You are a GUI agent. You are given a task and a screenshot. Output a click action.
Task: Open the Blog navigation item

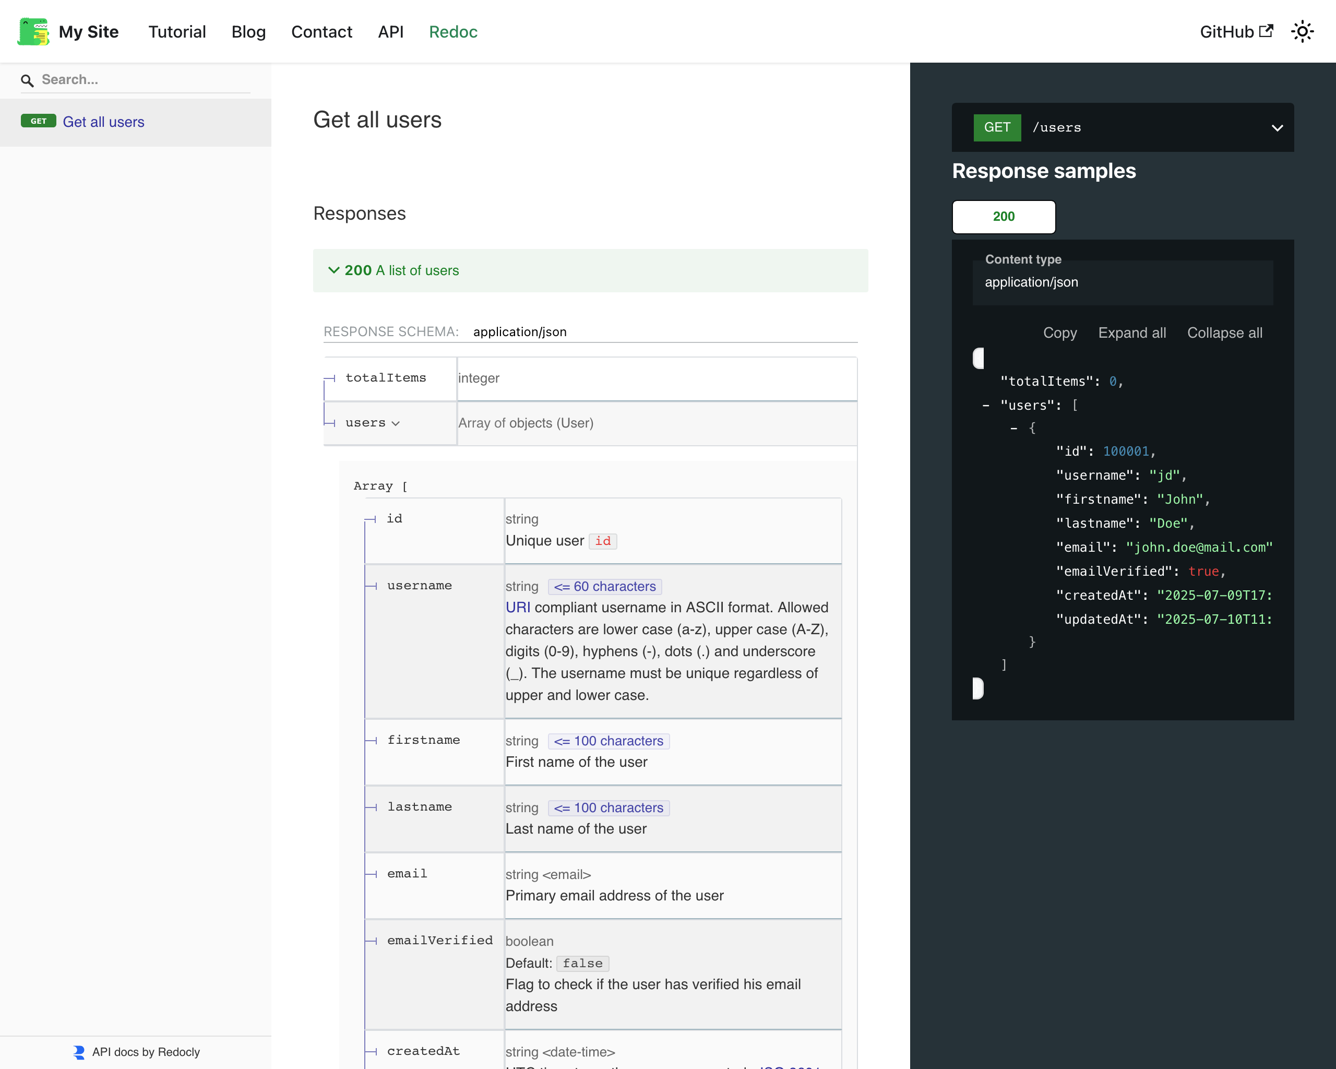pos(248,32)
